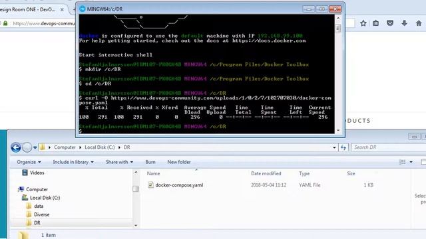Select Computer in navigation tree
This screenshot has height=239, width=426.
[x=37, y=189]
